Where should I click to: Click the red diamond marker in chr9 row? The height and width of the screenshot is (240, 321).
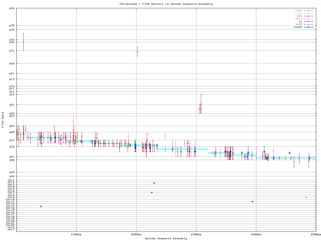[306, 197]
